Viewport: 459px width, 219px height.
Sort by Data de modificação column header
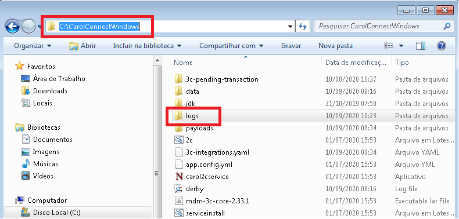click(x=355, y=63)
